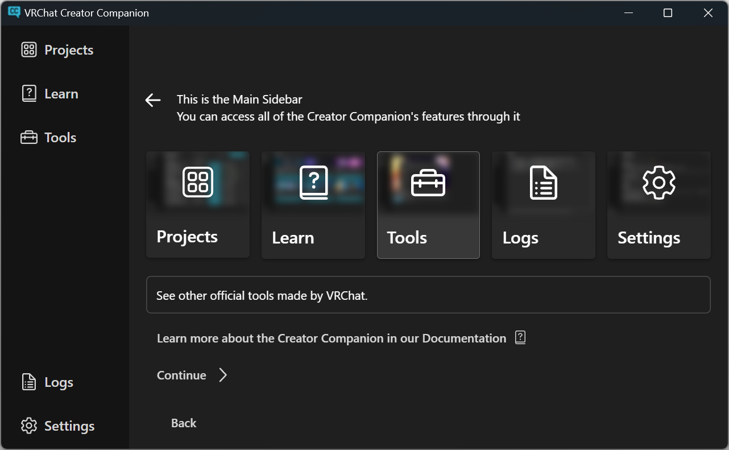Viewport: 729px width, 450px height.
Task: Select the Logs card with document icon
Action: coord(544,205)
